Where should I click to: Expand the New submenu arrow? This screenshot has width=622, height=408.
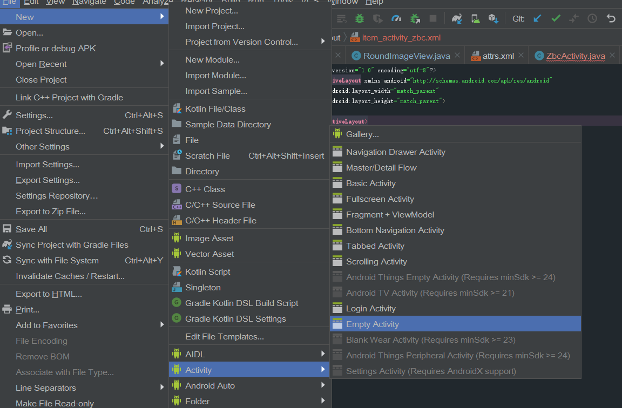162,17
